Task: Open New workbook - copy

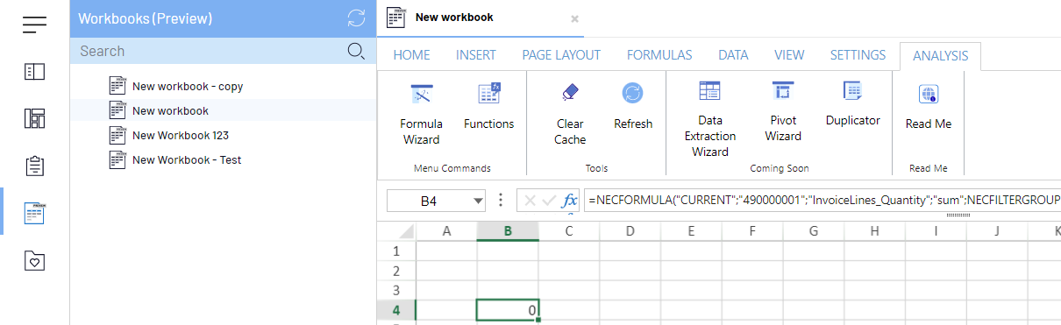Action: click(176, 87)
